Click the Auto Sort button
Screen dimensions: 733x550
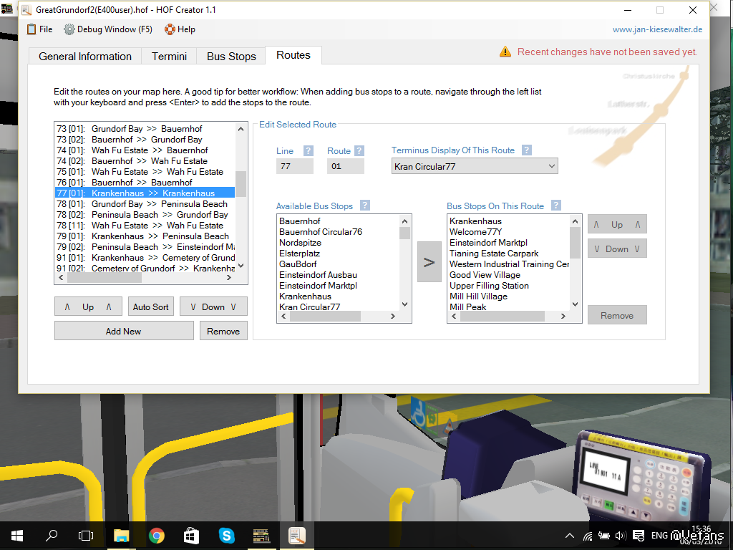pos(151,307)
